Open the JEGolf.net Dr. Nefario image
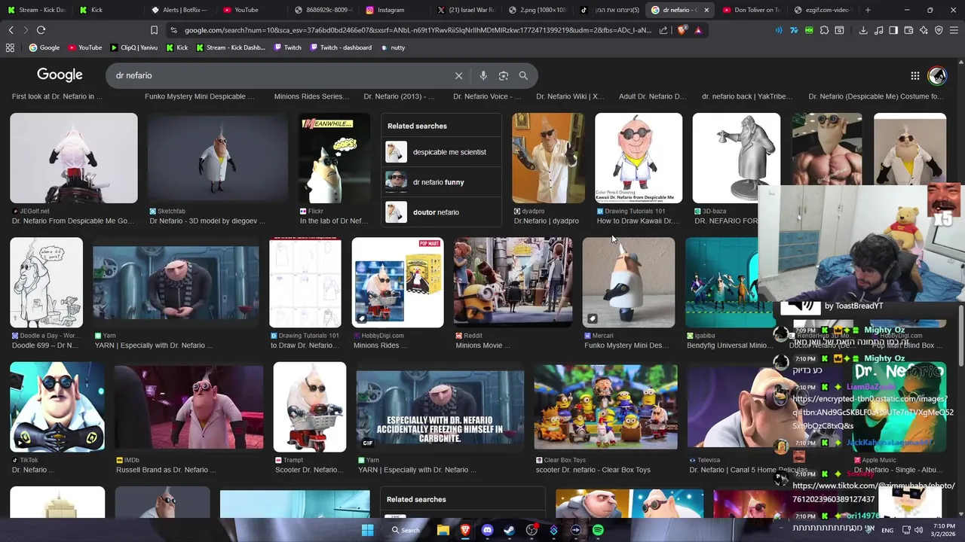This screenshot has width=965, height=542. coord(74,158)
